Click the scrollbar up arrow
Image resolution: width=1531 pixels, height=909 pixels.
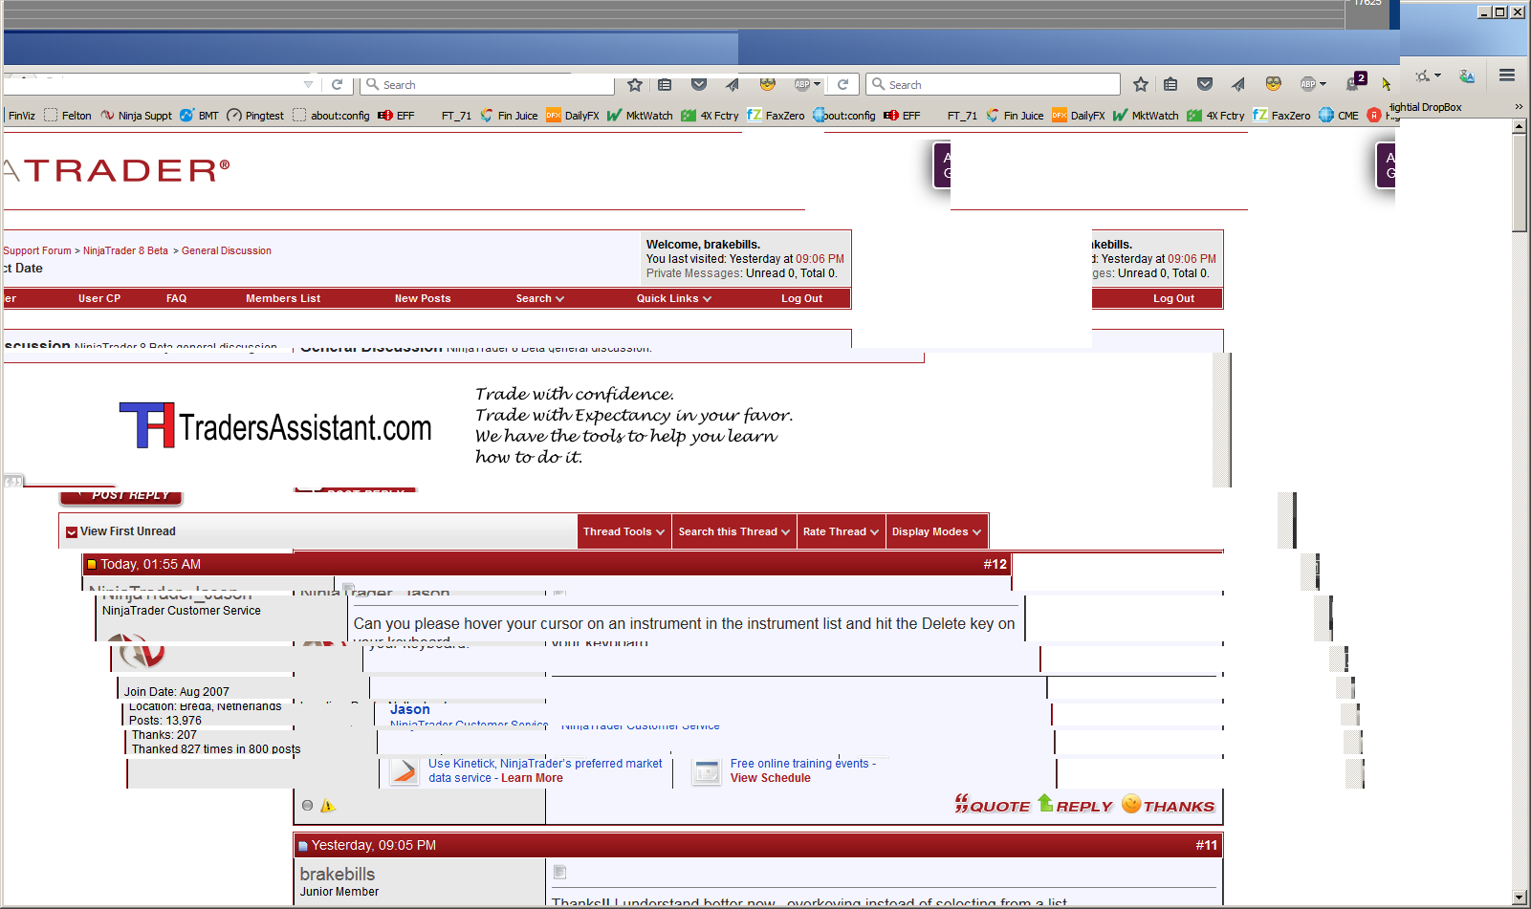point(1520,126)
